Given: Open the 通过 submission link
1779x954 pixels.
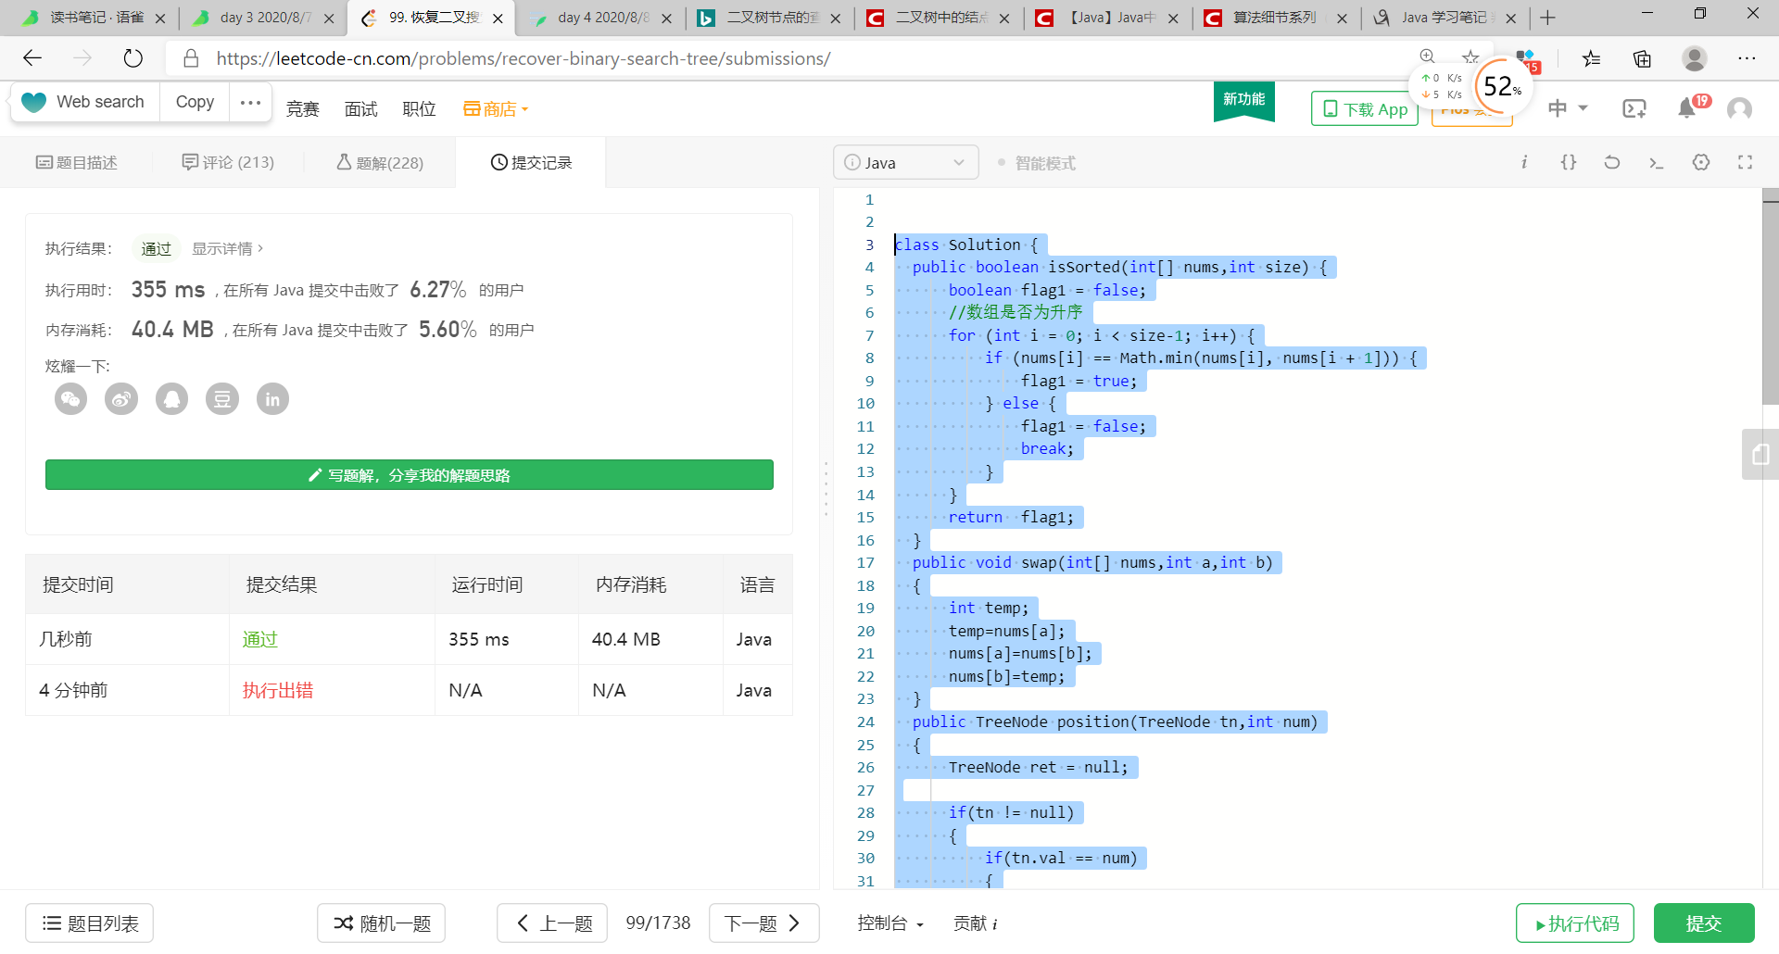Looking at the screenshot, I should (260, 639).
